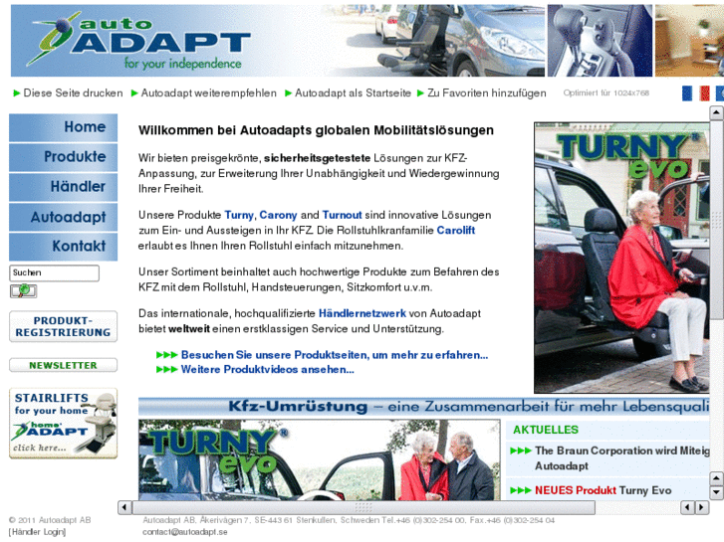The width and height of the screenshot is (724, 542).
Task: Open the Home menu item
Action: (64, 127)
